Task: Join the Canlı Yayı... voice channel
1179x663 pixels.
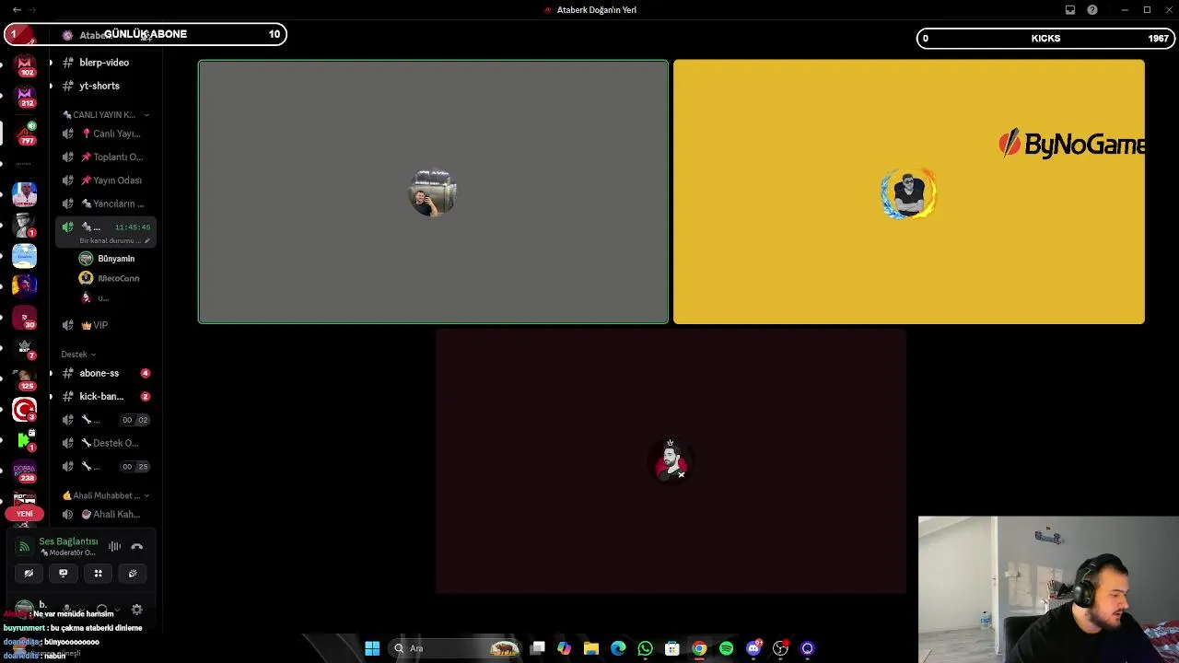Action: click(x=106, y=134)
